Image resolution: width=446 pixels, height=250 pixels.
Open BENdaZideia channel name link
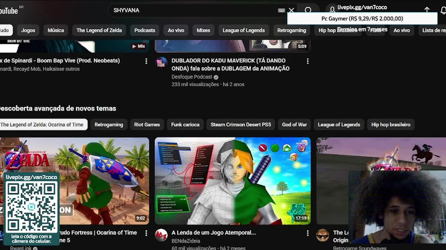click(186, 241)
